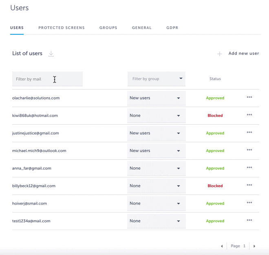Open the GDPR tab
Viewport: 269px width, 255px height.
coord(172,28)
